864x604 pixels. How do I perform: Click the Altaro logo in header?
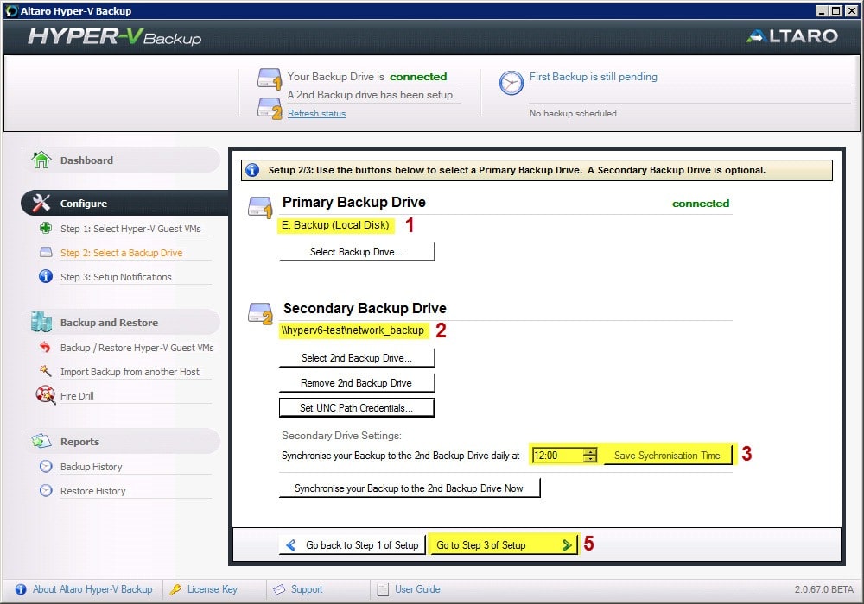coord(792,36)
